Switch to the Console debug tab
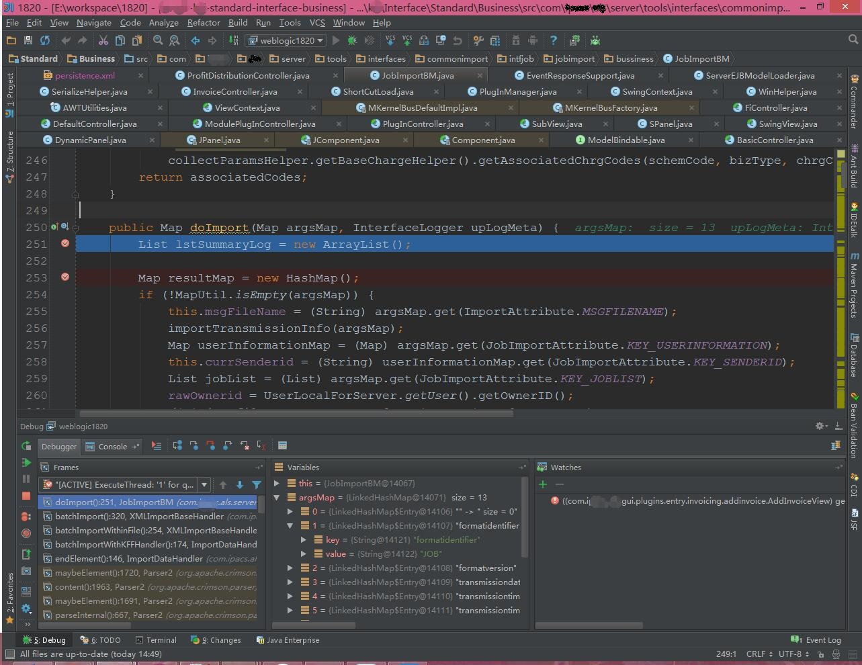Viewport: 862px width, 665px height. pos(112,446)
